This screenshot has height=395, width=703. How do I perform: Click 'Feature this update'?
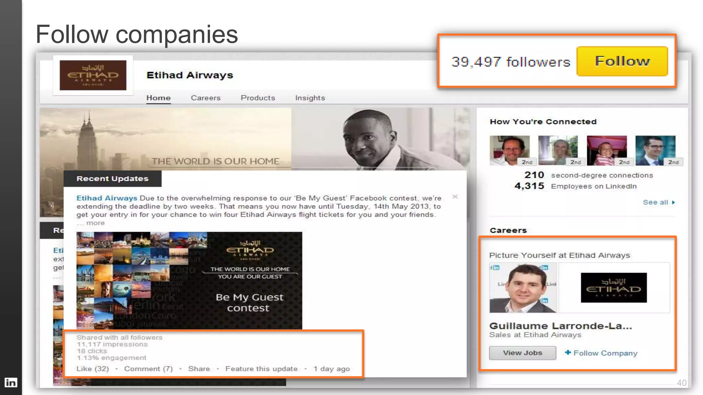point(261,369)
